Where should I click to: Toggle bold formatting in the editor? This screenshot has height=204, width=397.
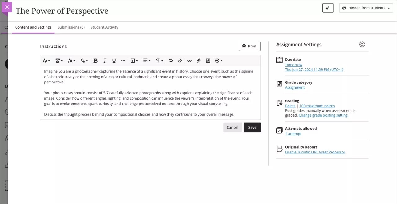click(x=96, y=60)
